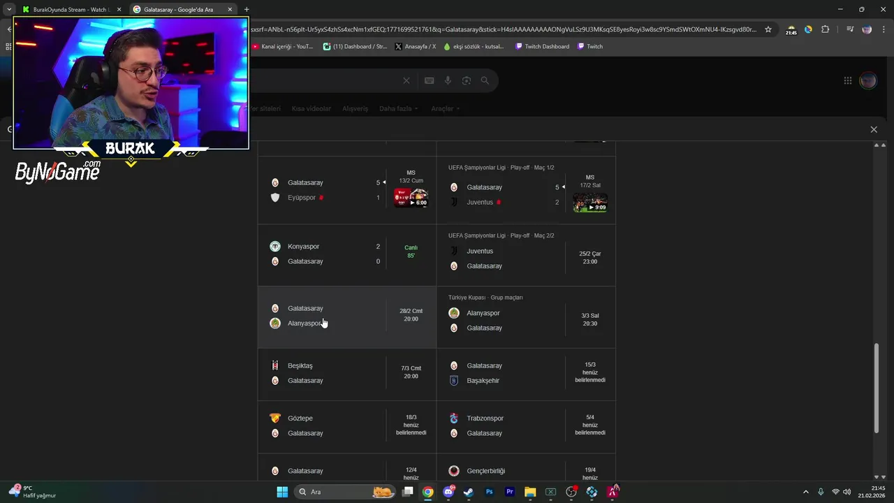894x503 pixels.
Task: Expand Araçlar tools dropdown
Action: point(446,108)
